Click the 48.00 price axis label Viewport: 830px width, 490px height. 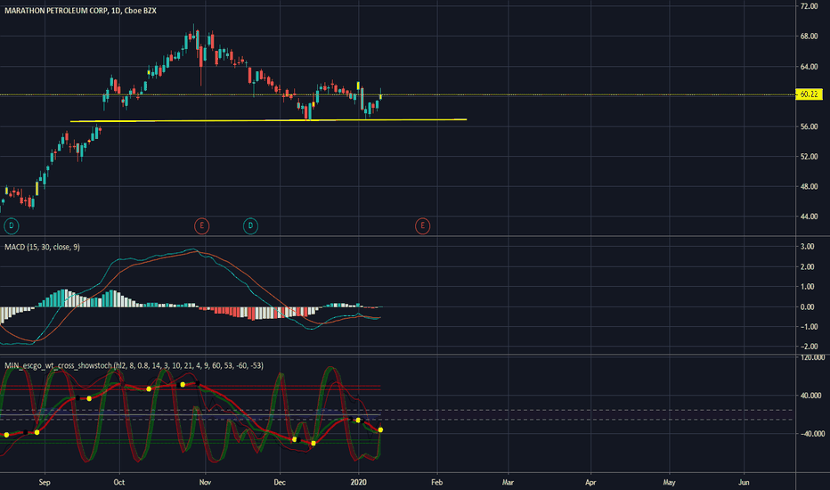(809, 186)
